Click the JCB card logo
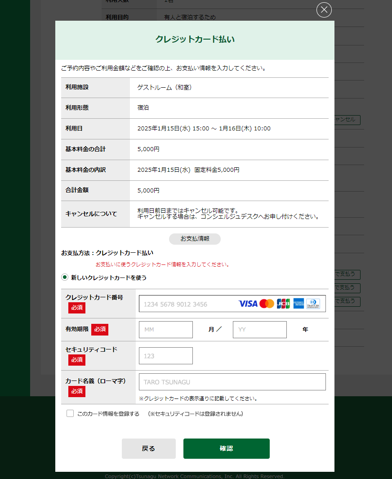392x479 pixels. tap(283, 304)
